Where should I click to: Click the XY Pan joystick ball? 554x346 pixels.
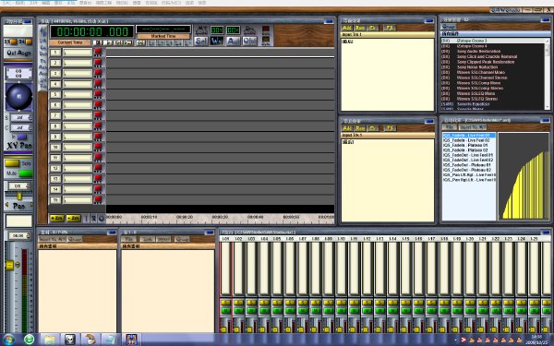click(x=19, y=96)
